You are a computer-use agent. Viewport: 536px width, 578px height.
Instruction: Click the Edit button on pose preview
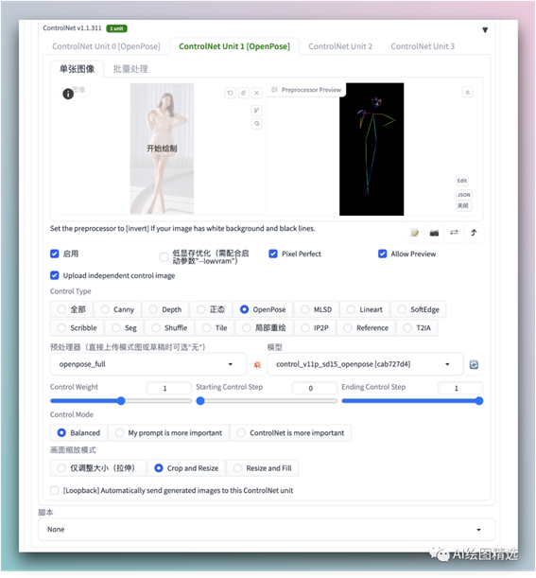click(462, 181)
